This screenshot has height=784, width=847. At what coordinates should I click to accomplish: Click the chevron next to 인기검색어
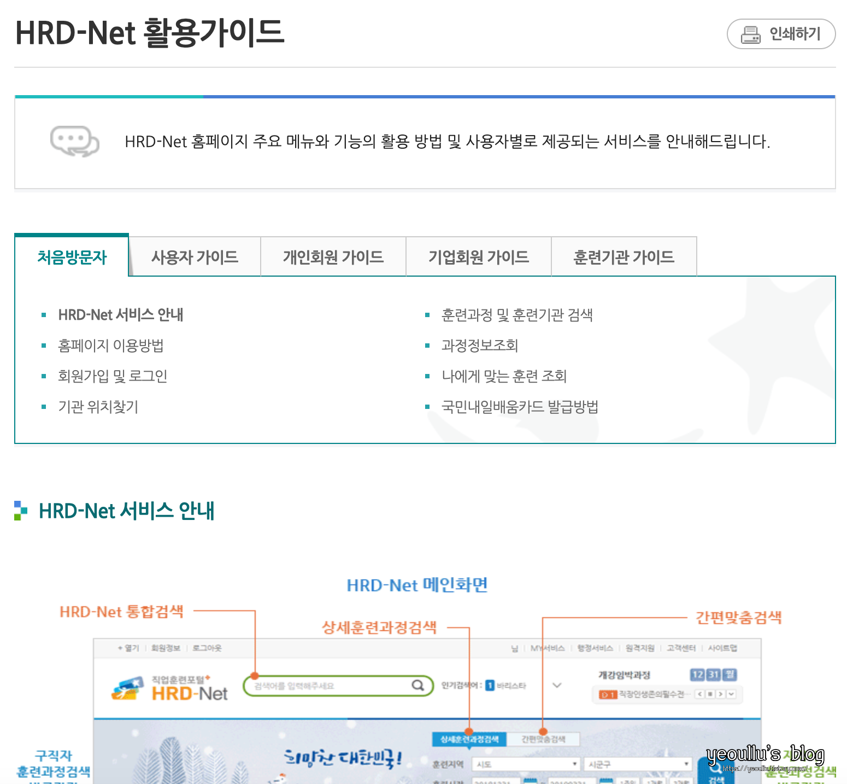pos(557,685)
